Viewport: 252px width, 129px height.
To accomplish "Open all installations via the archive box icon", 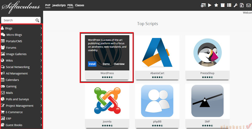I will (223, 5).
